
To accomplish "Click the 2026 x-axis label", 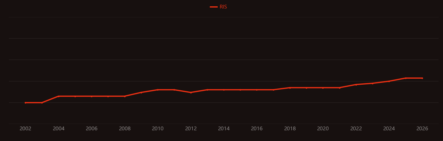I will pyautogui.click(x=422, y=129).
